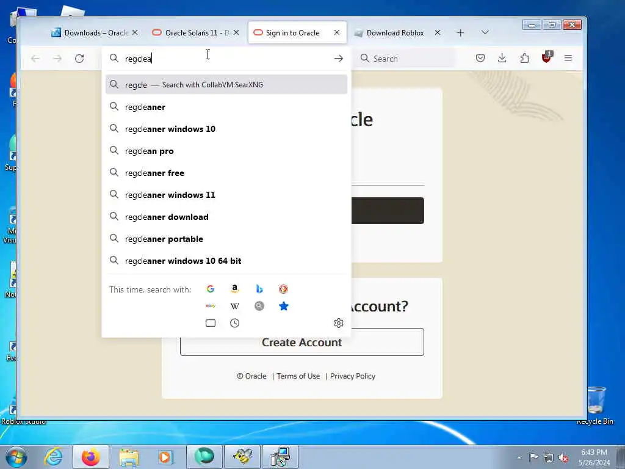Viewport: 625px width, 469px height.
Task: Search in open Tabs icon
Action: coord(211,323)
